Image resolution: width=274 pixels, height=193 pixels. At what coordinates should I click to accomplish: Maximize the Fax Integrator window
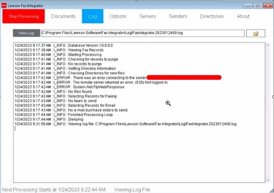pyautogui.click(x=258, y=6)
